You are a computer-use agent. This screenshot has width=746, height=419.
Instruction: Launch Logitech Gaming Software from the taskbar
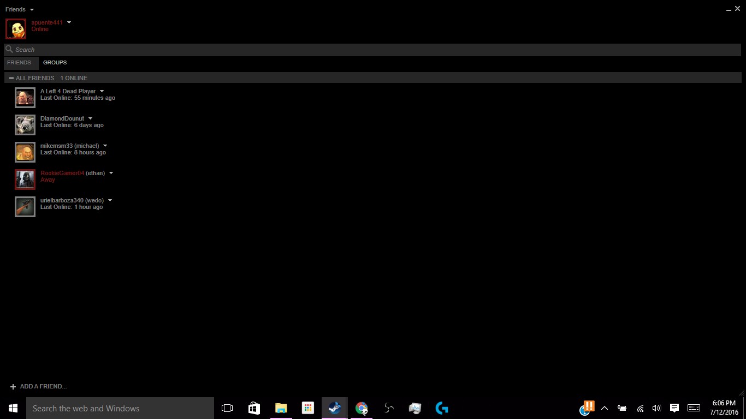[x=441, y=408]
